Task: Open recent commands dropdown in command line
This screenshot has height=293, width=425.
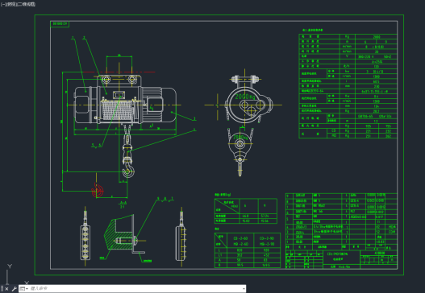Action: tap(24, 289)
